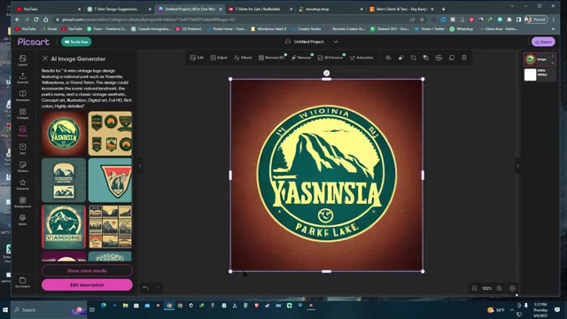The height and width of the screenshot is (319, 567).
Task: Open the Batch editor tool
Action: point(22,220)
